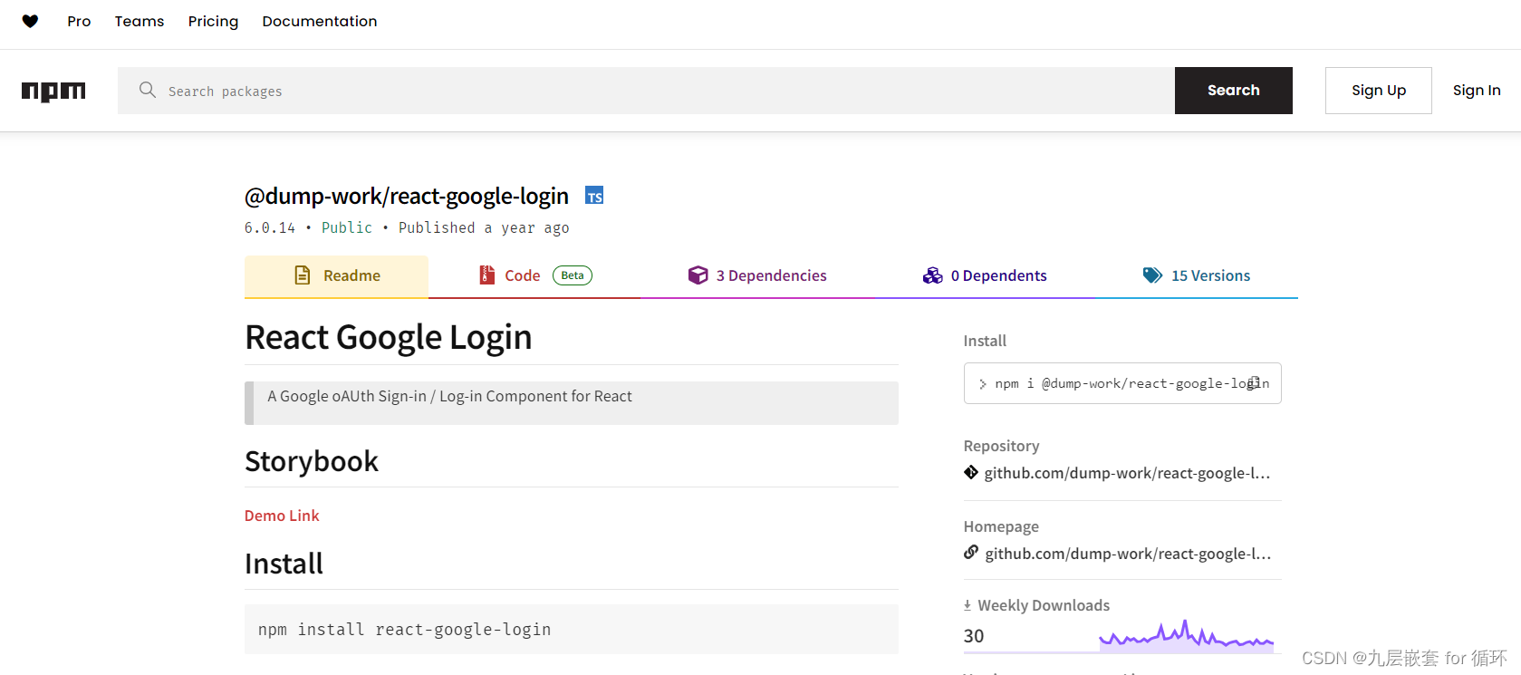
Task: Click the black Search button
Action: [x=1234, y=91]
